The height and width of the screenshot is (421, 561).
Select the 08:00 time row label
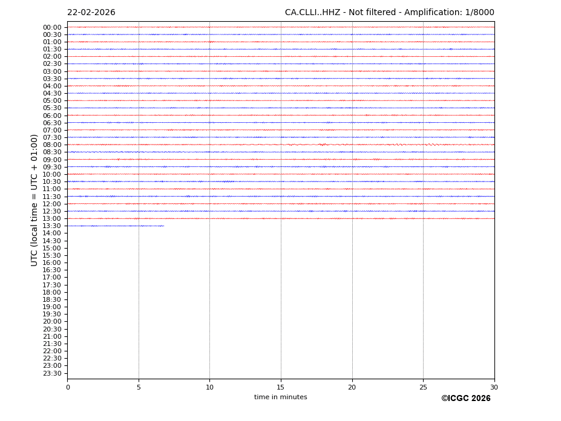(x=52, y=145)
